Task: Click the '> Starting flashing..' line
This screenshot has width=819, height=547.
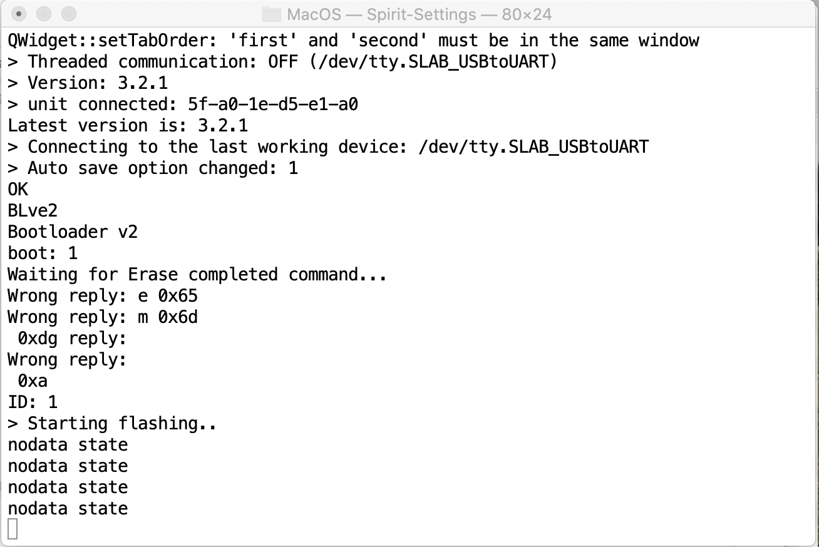Action: click(x=113, y=424)
